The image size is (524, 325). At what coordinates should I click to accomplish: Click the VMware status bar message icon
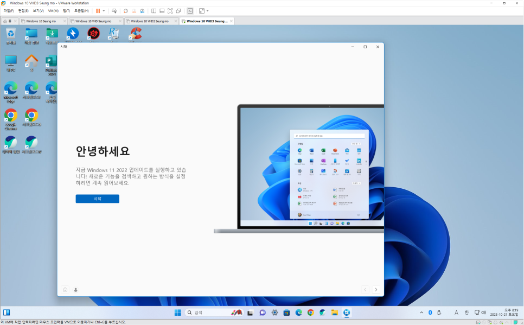(x=516, y=322)
